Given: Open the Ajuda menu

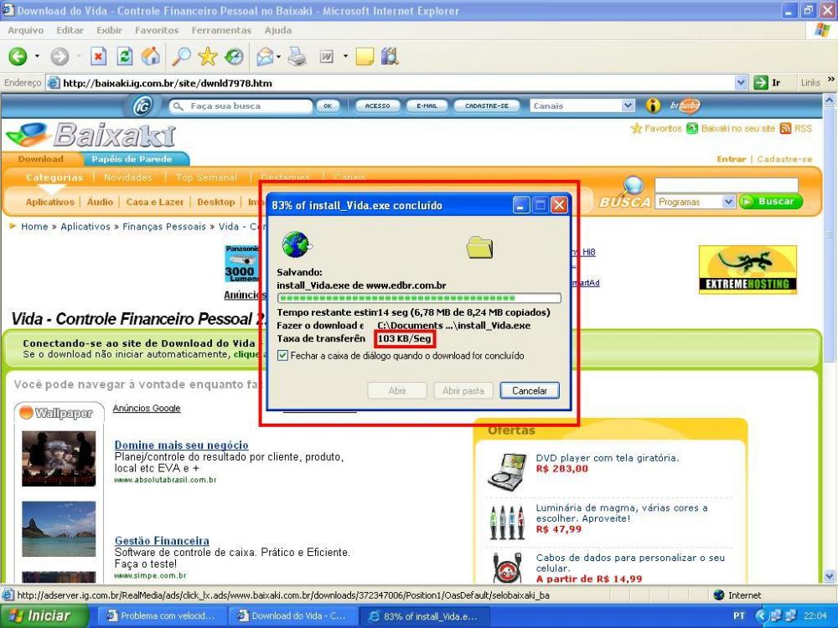Looking at the screenshot, I should tap(278, 30).
